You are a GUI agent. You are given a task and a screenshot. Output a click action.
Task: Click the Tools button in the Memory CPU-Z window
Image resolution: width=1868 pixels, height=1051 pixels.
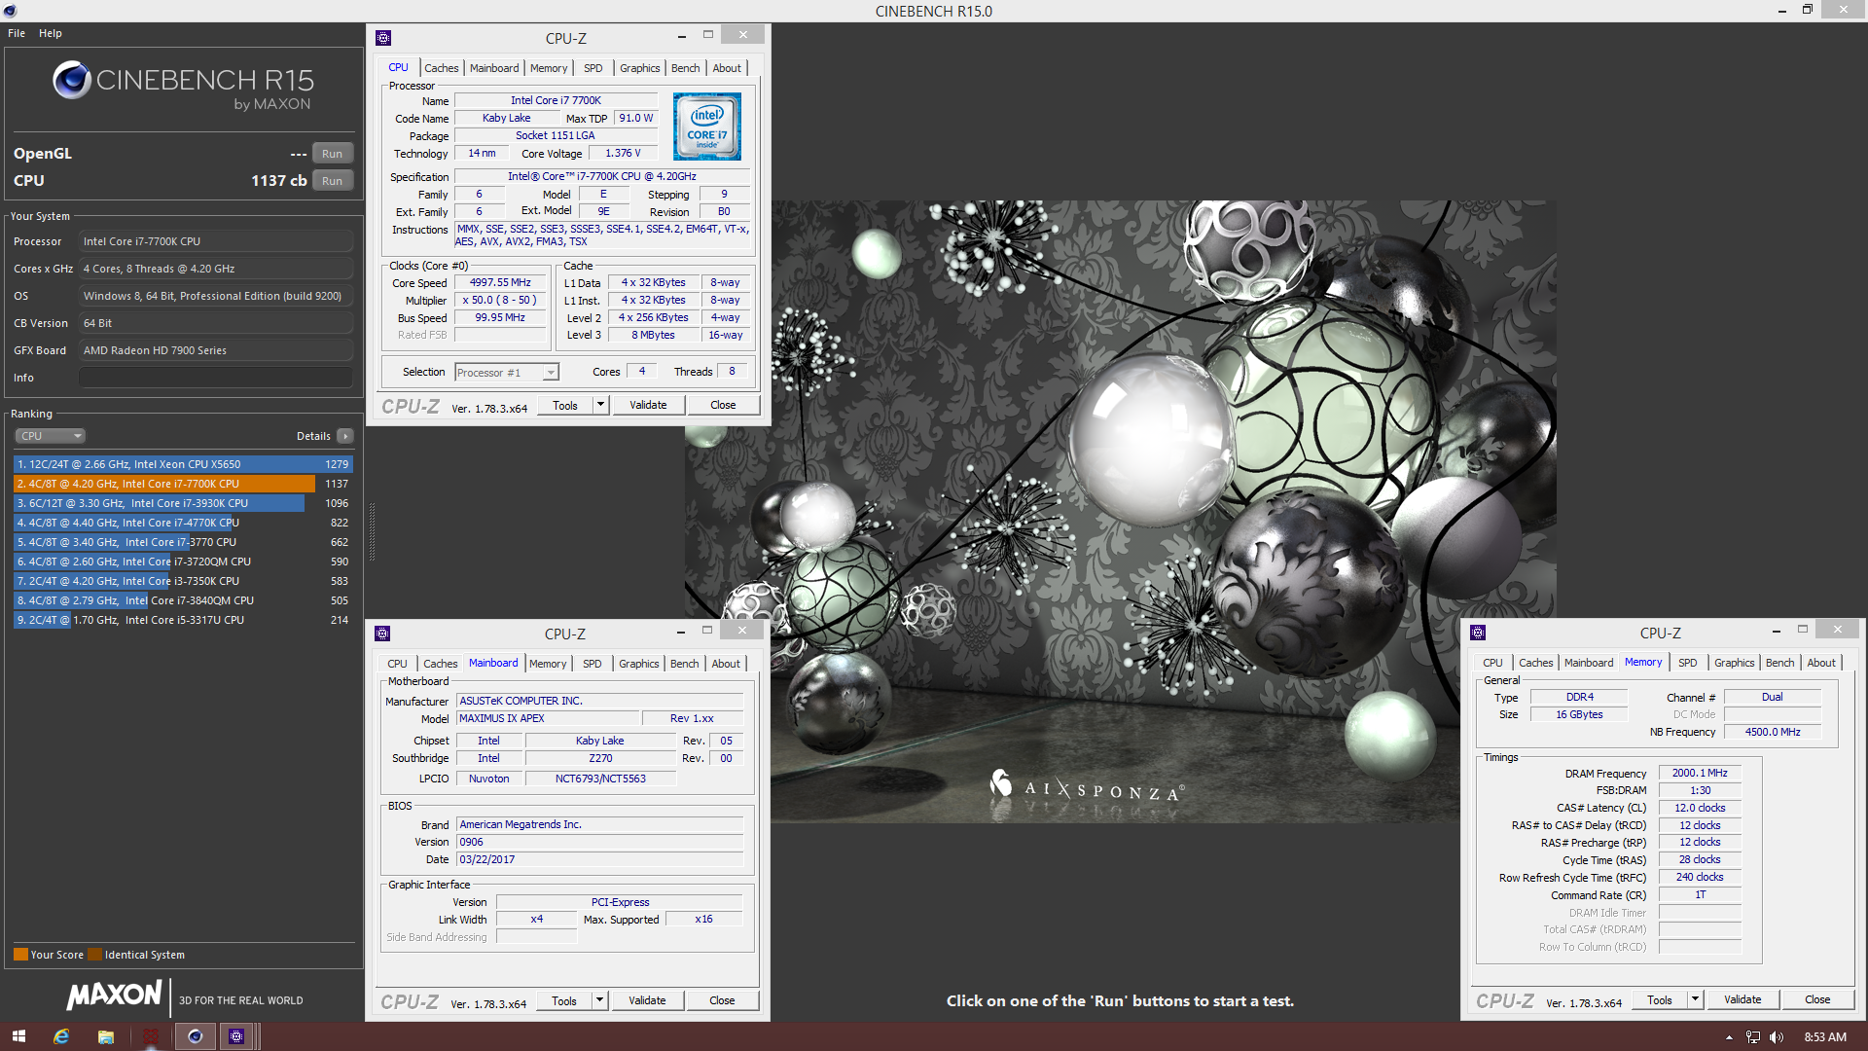pos(1660,999)
